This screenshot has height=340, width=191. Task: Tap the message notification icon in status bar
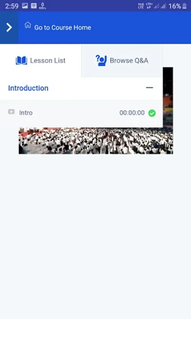(x=34, y=6)
